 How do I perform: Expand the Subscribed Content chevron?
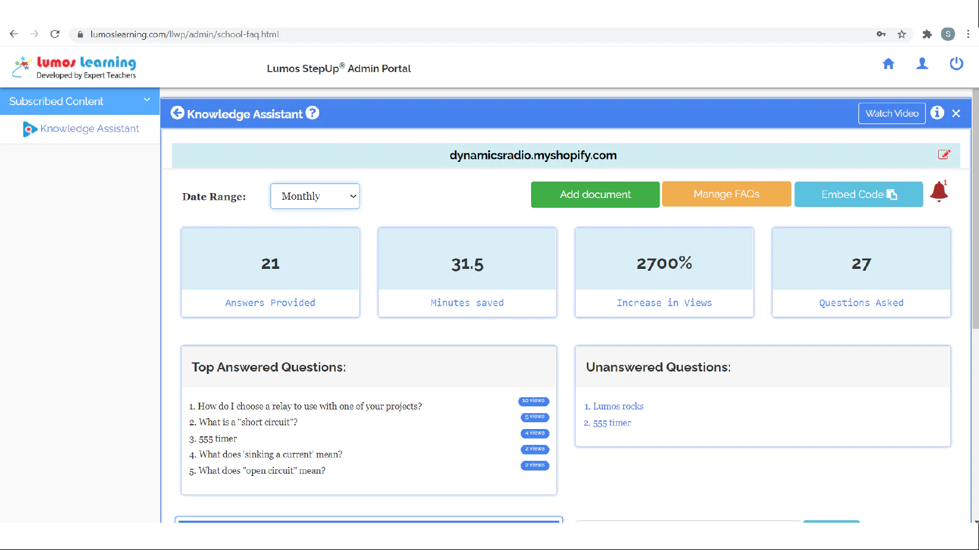pos(147,100)
